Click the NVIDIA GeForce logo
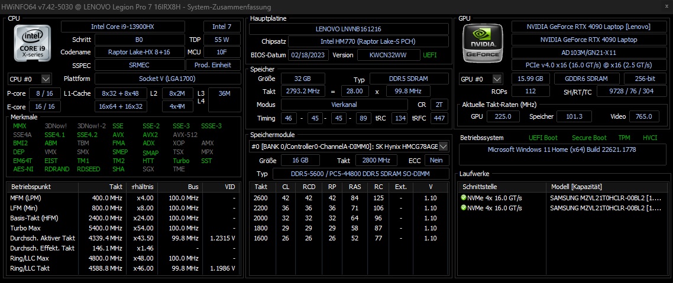The image size is (673, 283). click(483, 44)
